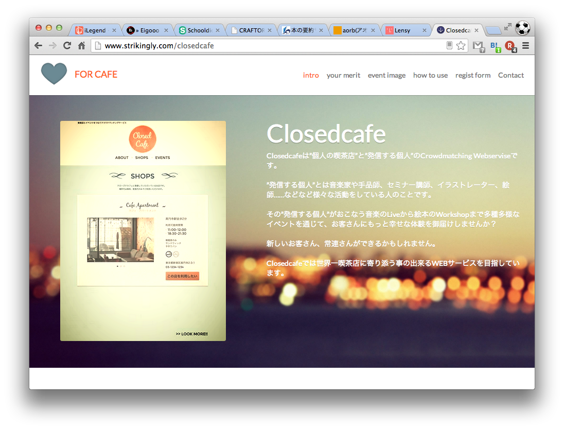Jump to the Contact section
The width and height of the screenshot is (564, 430).
pyautogui.click(x=510, y=75)
